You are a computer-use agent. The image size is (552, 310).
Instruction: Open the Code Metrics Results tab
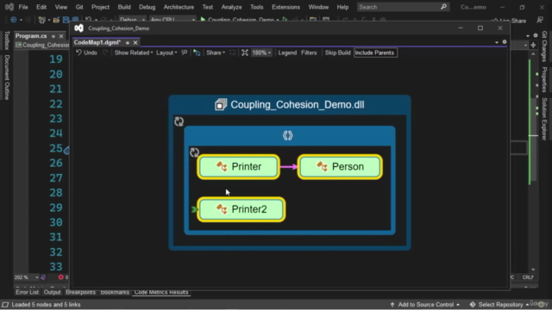coord(161,292)
